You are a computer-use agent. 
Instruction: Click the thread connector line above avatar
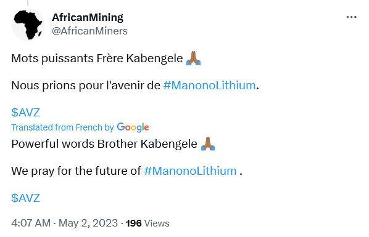coord(28,2)
